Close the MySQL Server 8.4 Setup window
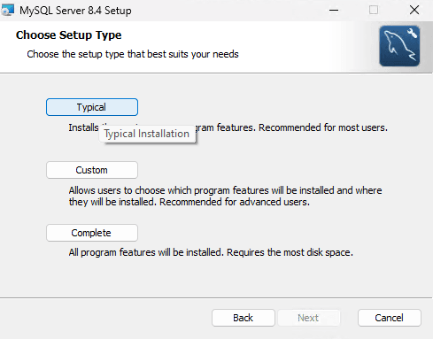Viewport: 433px width, 339px height. 414,11
